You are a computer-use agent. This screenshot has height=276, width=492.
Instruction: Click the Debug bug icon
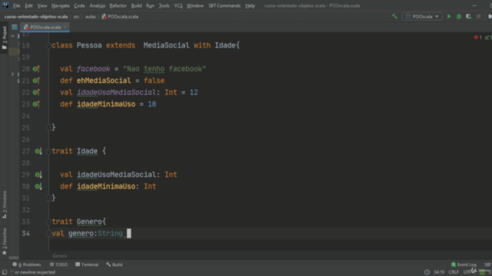pyautogui.click(x=459, y=17)
